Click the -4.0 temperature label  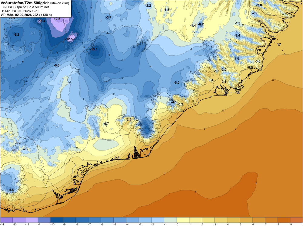click(x=236, y=59)
